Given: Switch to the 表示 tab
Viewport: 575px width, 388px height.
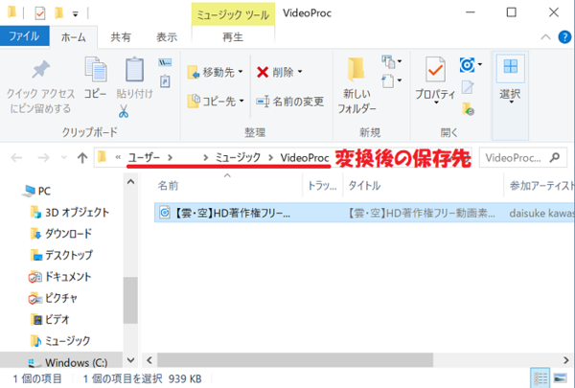Looking at the screenshot, I should (x=167, y=36).
